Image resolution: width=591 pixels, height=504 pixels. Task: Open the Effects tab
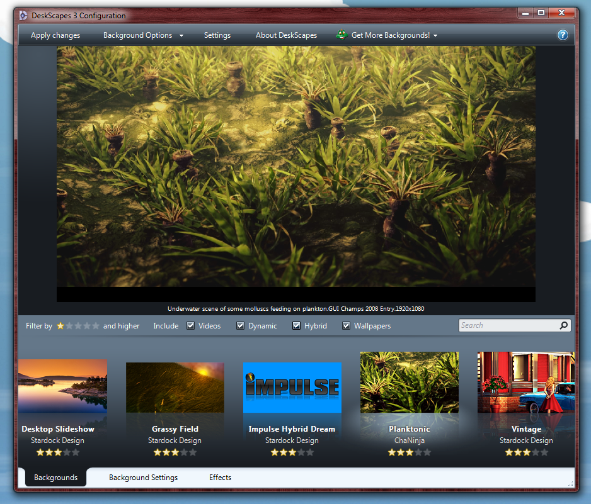[220, 478]
